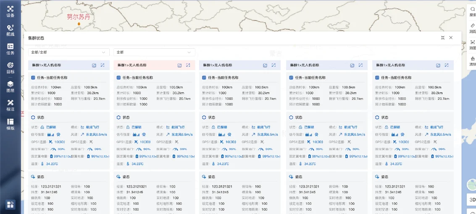
Task: Select the 测距 distance measuring tool
Action: pyautogui.click(x=473, y=28)
